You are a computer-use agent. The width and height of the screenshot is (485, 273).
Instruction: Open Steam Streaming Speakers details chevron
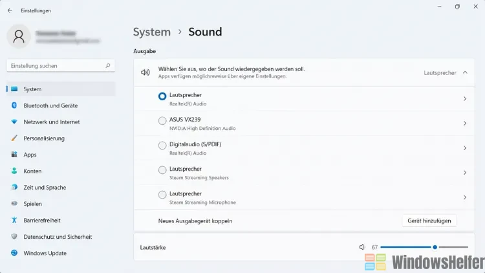465,173
